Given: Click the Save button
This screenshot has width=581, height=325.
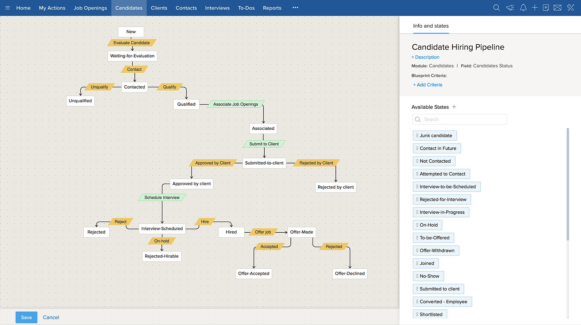Looking at the screenshot, I should (x=26, y=317).
